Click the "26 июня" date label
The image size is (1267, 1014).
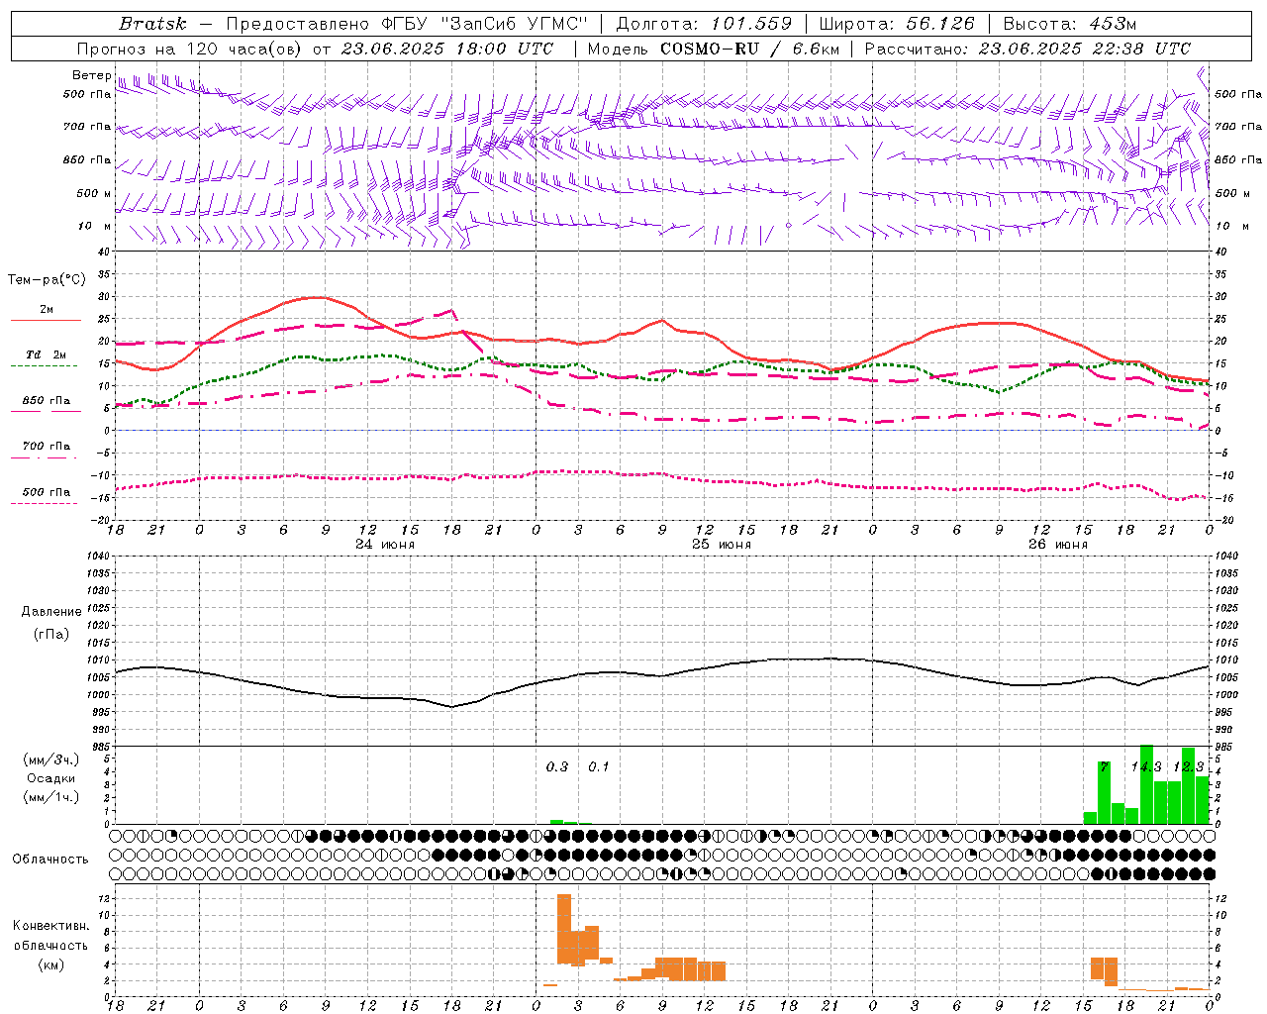pyautogui.click(x=1058, y=544)
